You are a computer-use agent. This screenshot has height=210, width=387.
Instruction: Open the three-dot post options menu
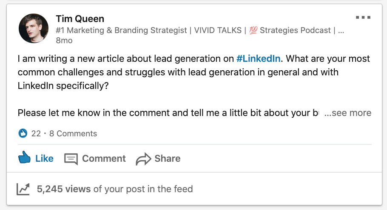[363, 18]
